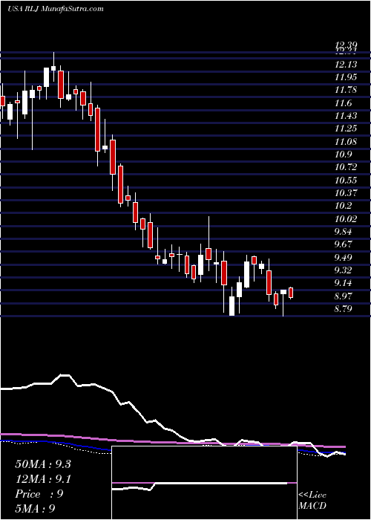The image size is (371, 520).
Task: Click the 11.95 price axis label
Action: coord(346,77)
